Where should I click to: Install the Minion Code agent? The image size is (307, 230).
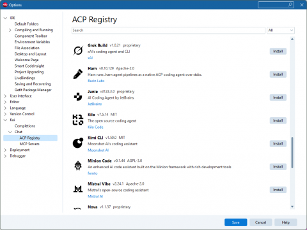(x=278, y=167)
